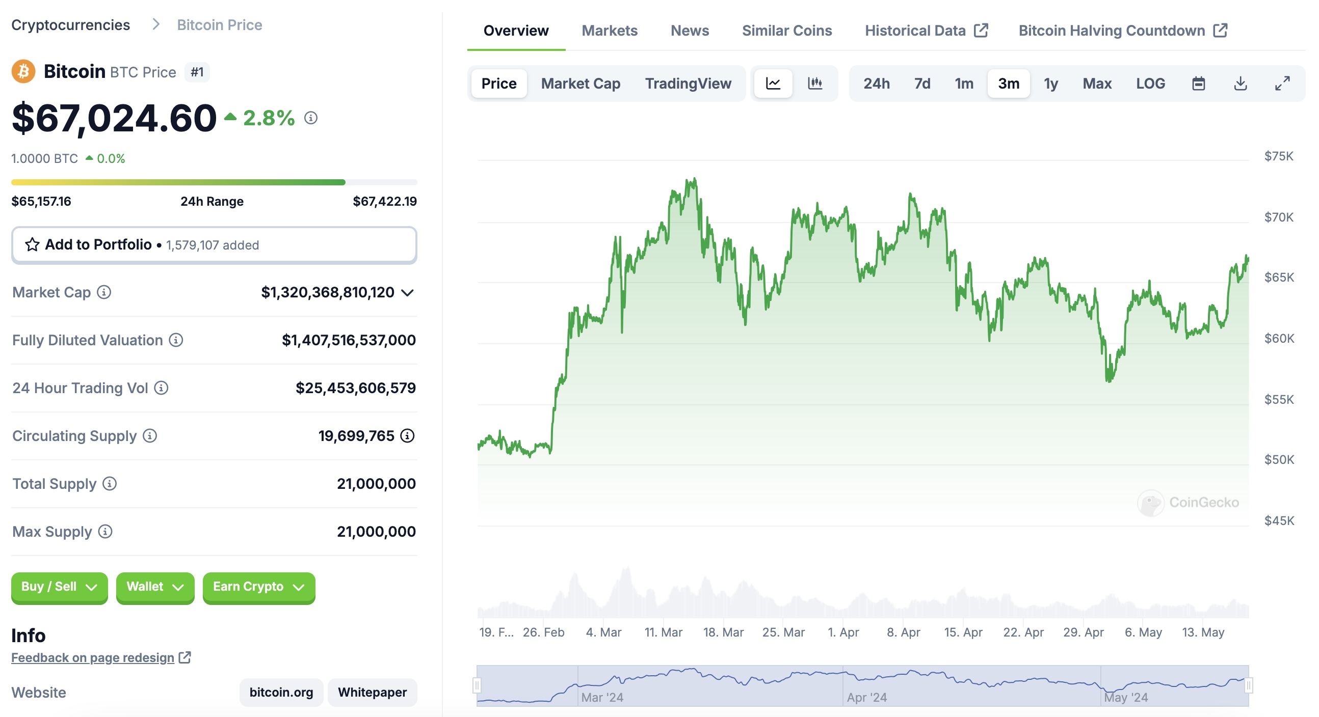Image resolution: width=1319 pixels, height=717 pixels.
Task: Expand chart to fullscreen
Action: pyautogui.click(x=1283, y=84)
